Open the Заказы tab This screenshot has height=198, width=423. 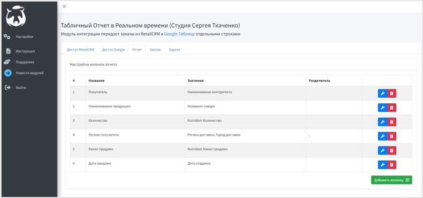155,50
